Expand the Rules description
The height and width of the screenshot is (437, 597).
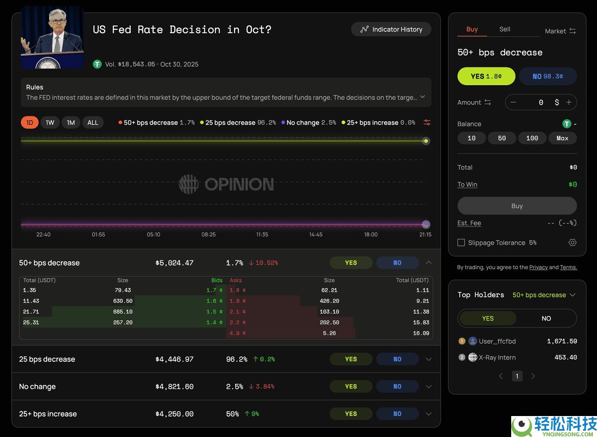423,97
